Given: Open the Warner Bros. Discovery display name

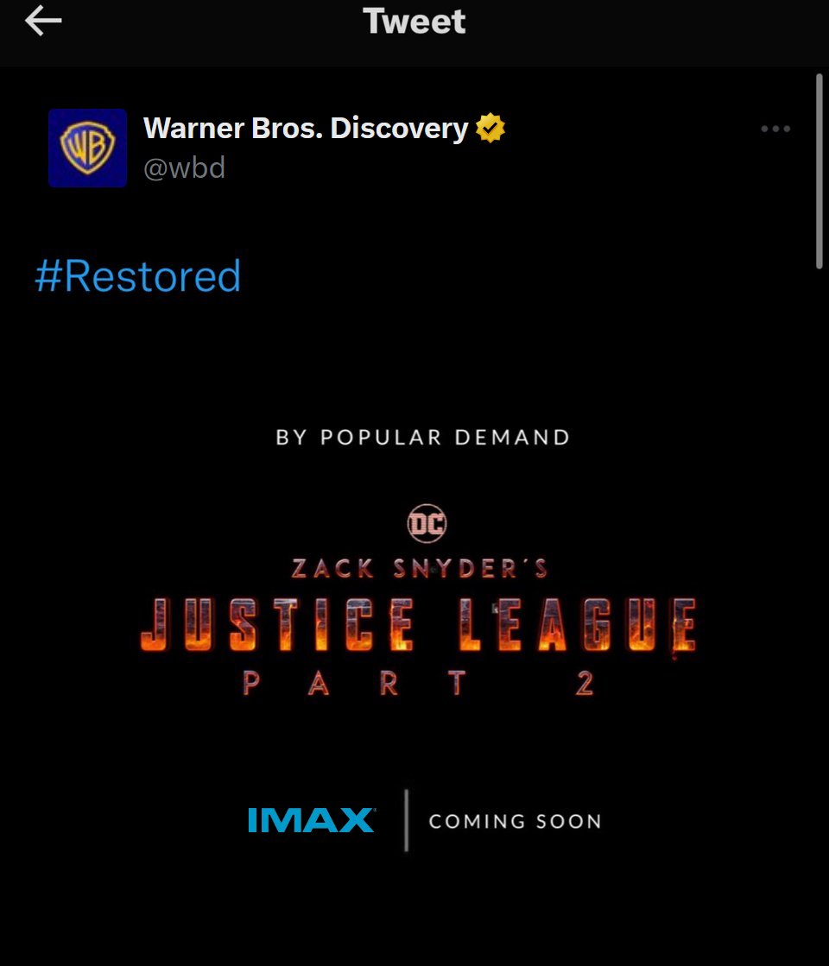Looking at the screenshot, I should point(306,128).
